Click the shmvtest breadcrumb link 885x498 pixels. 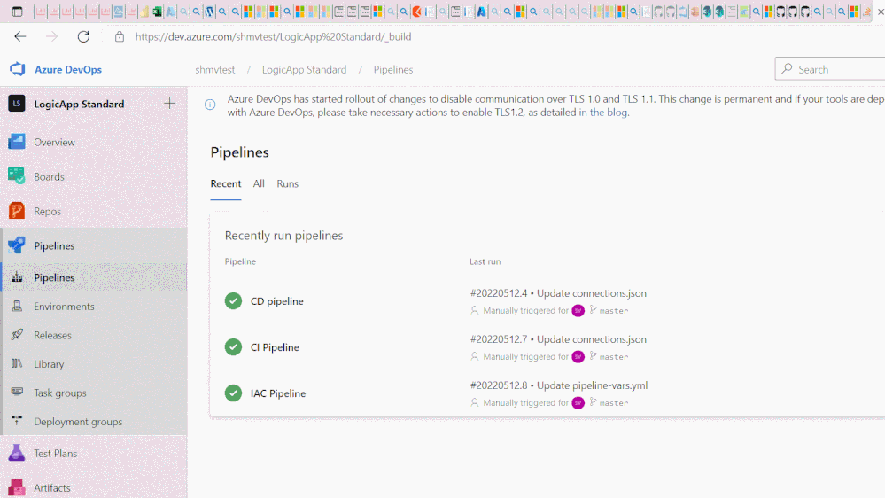pos(215,69)
